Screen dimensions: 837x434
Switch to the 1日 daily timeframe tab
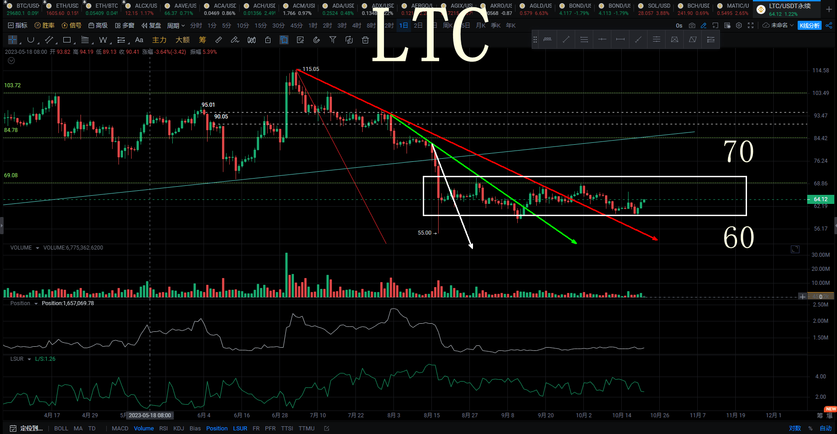403,25
